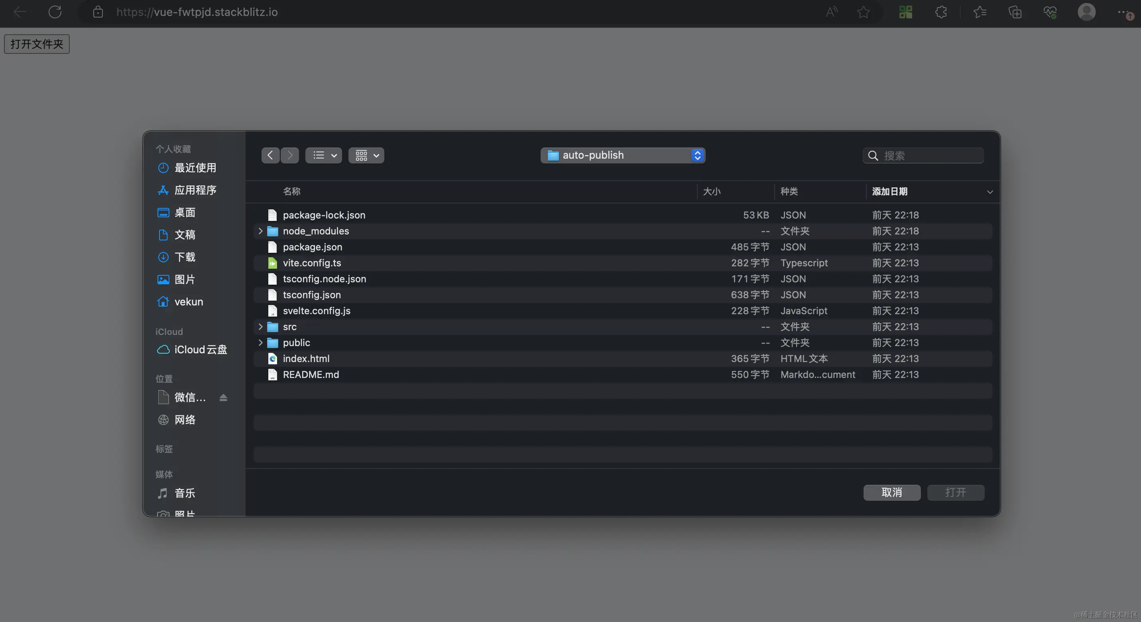Viewport: 1141px width, 622px height.
Task: Expand the src folder disclosure triangle
Action: (x=260, y=327)
